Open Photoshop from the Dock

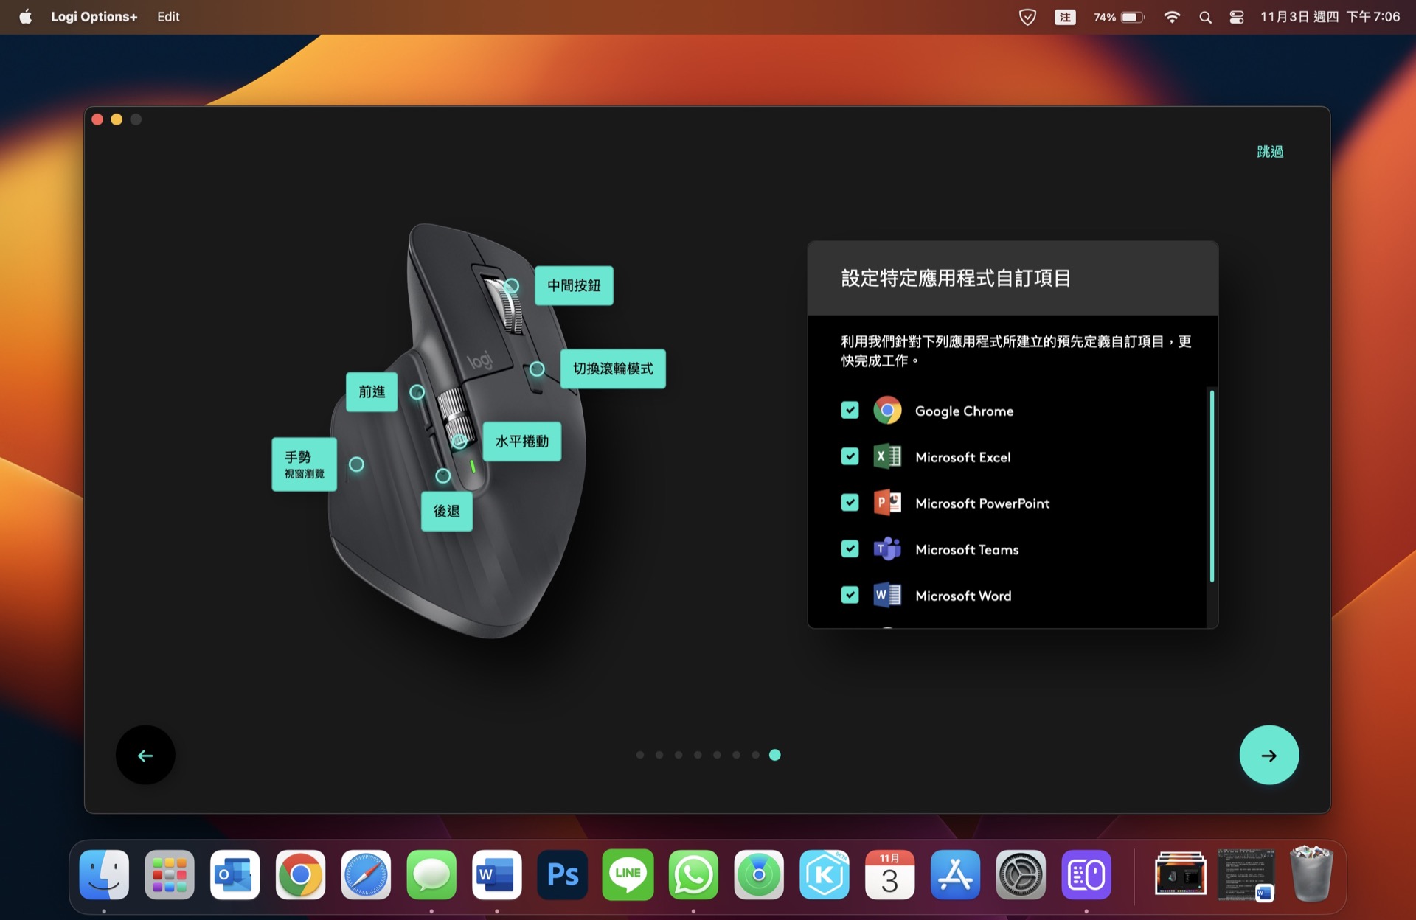coord(563,875)
